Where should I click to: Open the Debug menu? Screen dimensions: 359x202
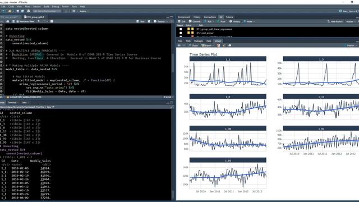pyautogui.click(x=56, y=7)
